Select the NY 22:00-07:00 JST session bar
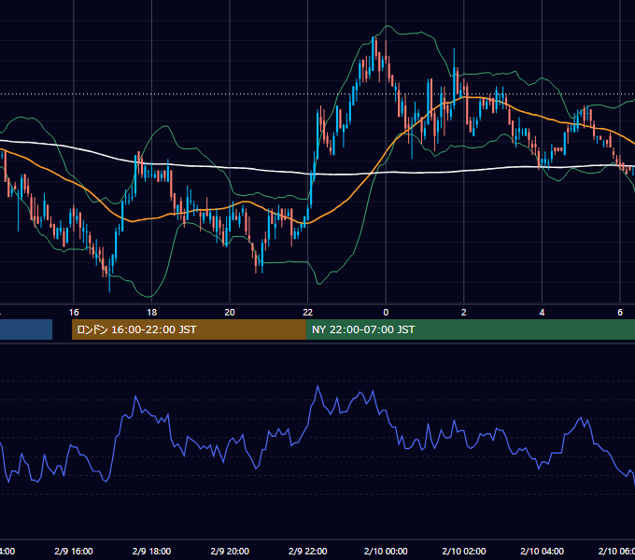Image resolution: width=635 pixels, height=560 pixels. pyautogui.click(x=470, y=329)
